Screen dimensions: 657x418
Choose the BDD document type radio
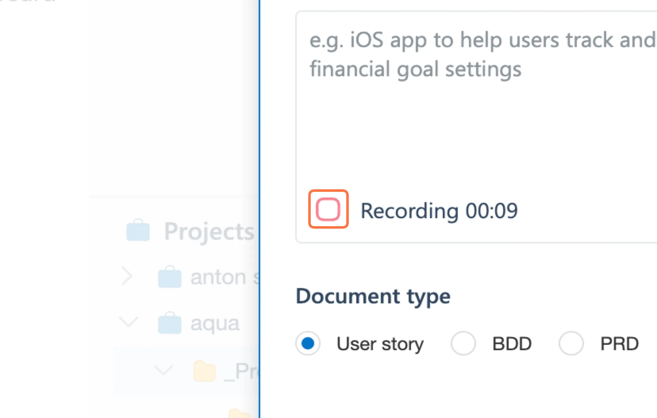click(463, 343)
